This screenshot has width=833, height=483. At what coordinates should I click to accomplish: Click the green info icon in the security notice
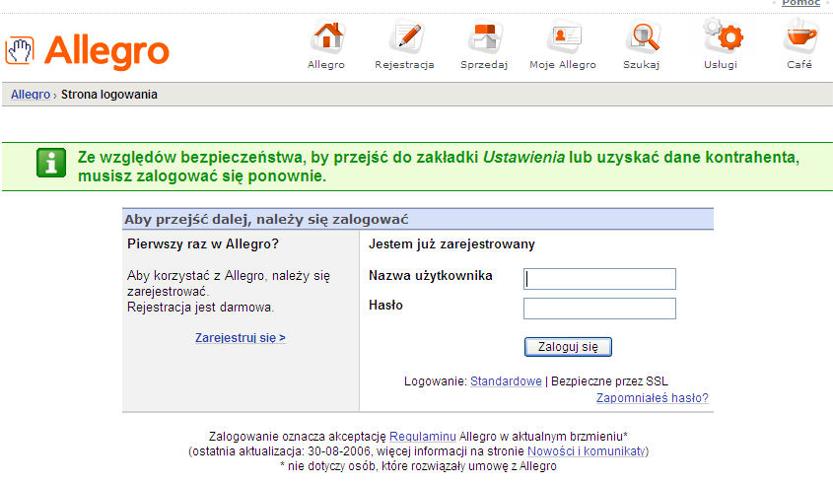[51, 163]
